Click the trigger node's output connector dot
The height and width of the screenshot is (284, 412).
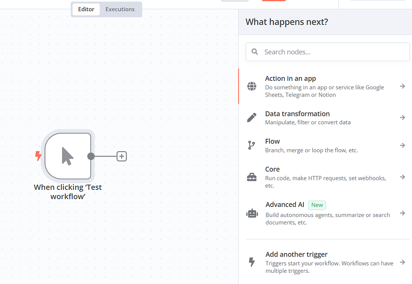coord(91,156)
